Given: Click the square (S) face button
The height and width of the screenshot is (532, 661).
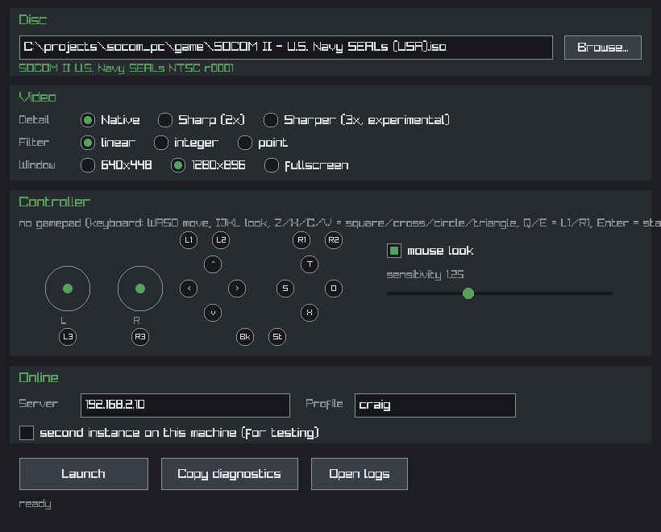Looking at the screenshot, I should pos(285,289).
